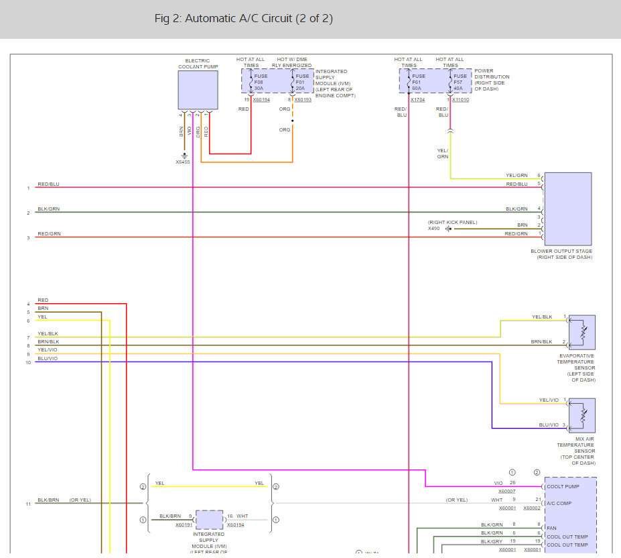Open the X60007 connector link
Viewport: 621px width, 558px height.
507,492
